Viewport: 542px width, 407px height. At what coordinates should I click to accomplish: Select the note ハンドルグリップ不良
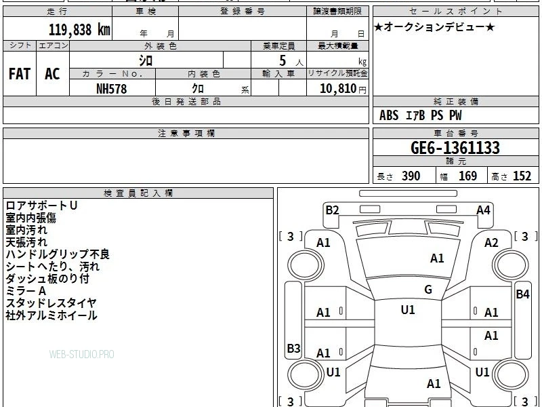tap(58, 254)
